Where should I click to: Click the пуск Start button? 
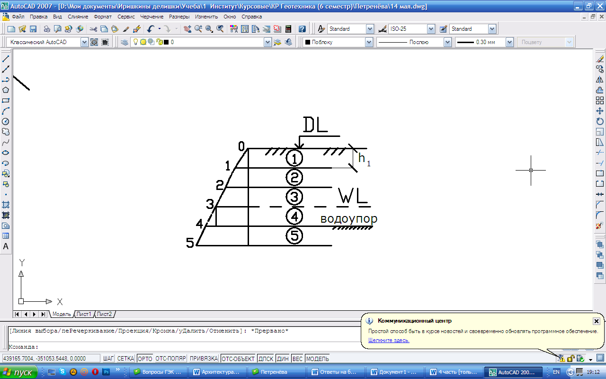coord(18,372)
